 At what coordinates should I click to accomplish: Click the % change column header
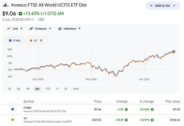[147, 102]
